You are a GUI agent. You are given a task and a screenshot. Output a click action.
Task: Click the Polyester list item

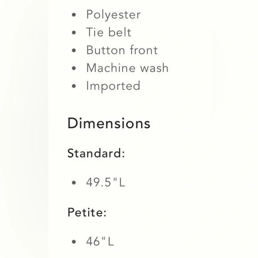(113, 15)
